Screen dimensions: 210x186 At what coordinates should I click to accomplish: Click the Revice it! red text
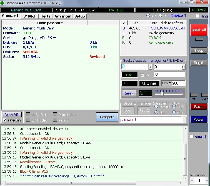point(97,56)
